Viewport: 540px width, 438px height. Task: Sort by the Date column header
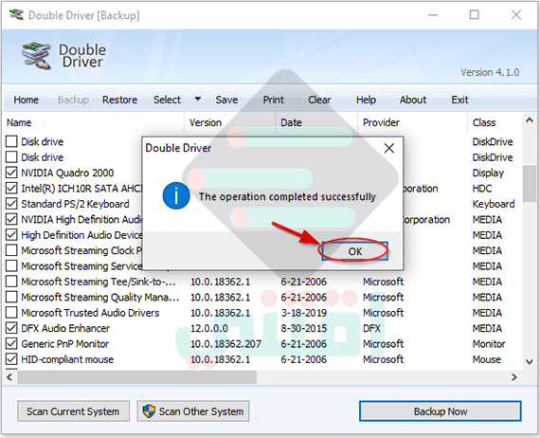(x=316, y=122)
